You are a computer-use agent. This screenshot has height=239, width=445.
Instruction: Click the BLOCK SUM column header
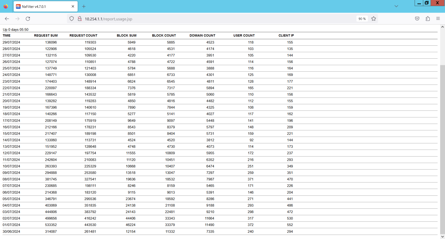(126, 36)
